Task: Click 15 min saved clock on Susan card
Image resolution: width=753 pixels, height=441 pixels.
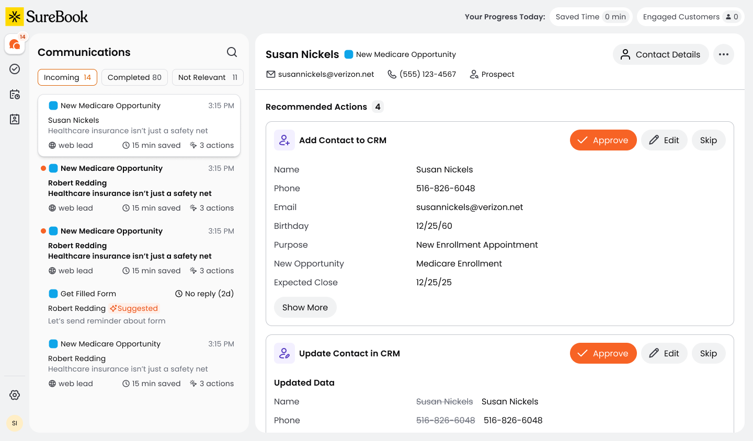Action: coord(126,145)
